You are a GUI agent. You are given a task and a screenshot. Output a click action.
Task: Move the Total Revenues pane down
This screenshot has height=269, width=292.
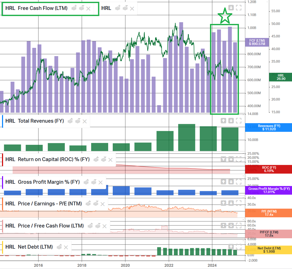pyautogui.click(x=231, y=121)
